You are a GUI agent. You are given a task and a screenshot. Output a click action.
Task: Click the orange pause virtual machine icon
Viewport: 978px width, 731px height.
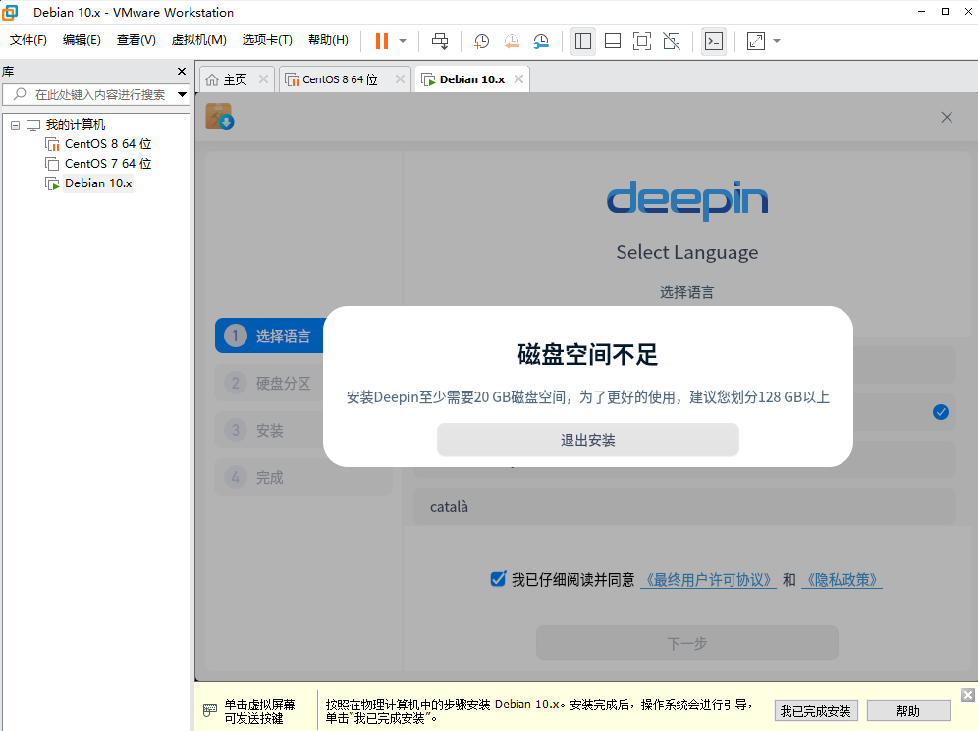tap(381, 41)
